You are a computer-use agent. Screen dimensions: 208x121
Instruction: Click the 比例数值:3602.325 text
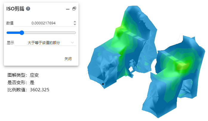[28, 89]
